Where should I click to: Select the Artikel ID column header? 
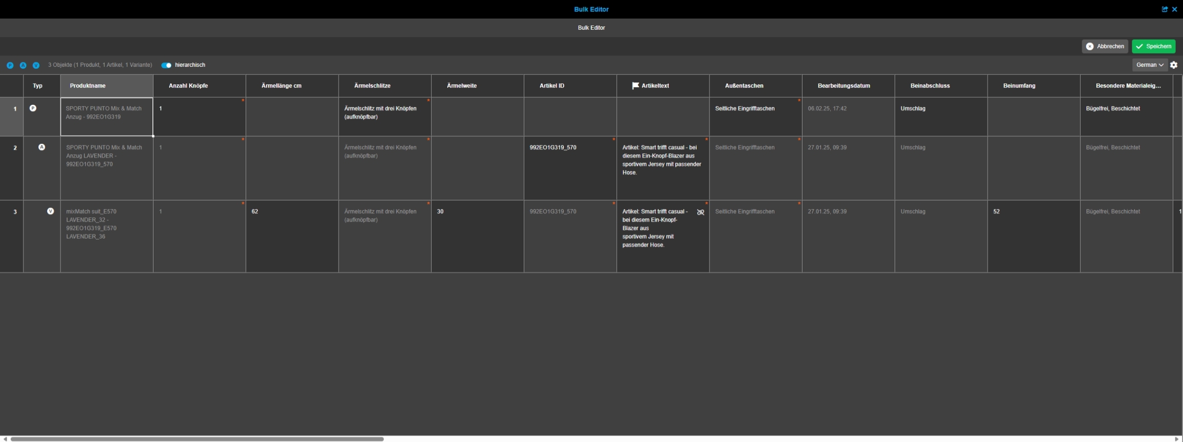571,86
